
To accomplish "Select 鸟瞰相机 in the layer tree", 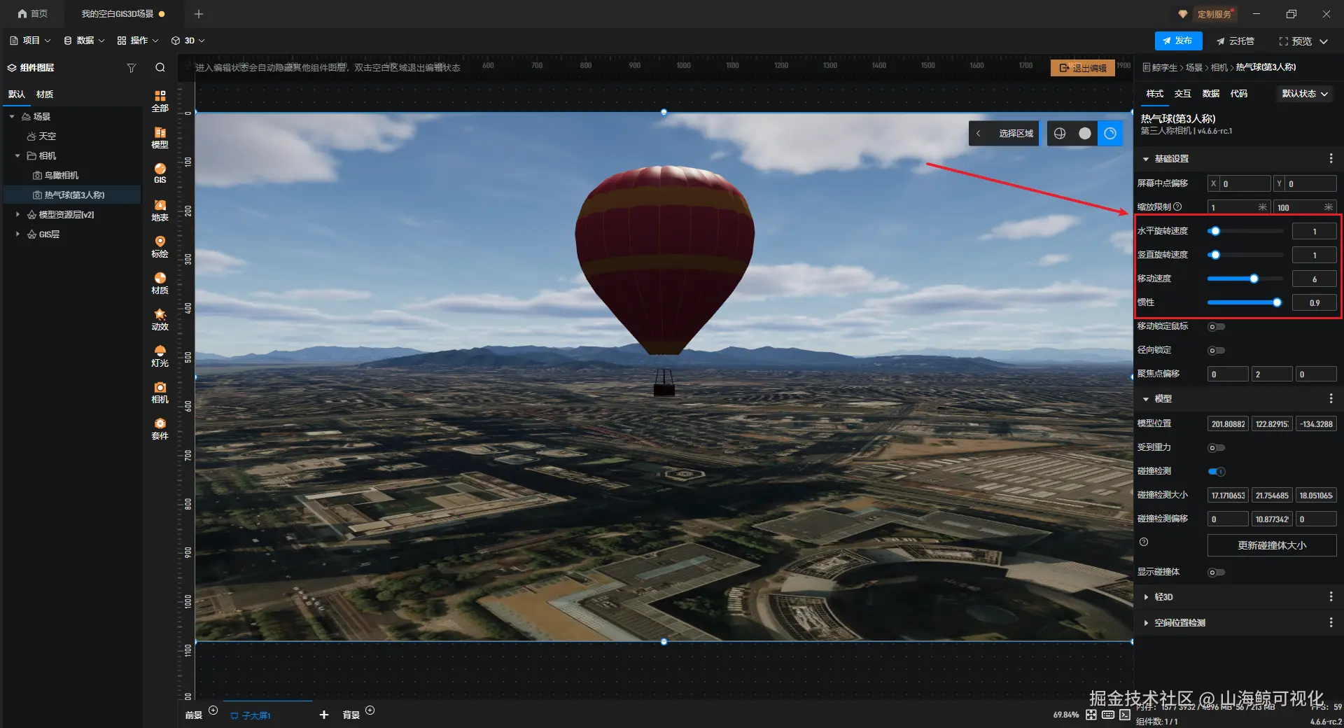I will coord(62,175).
